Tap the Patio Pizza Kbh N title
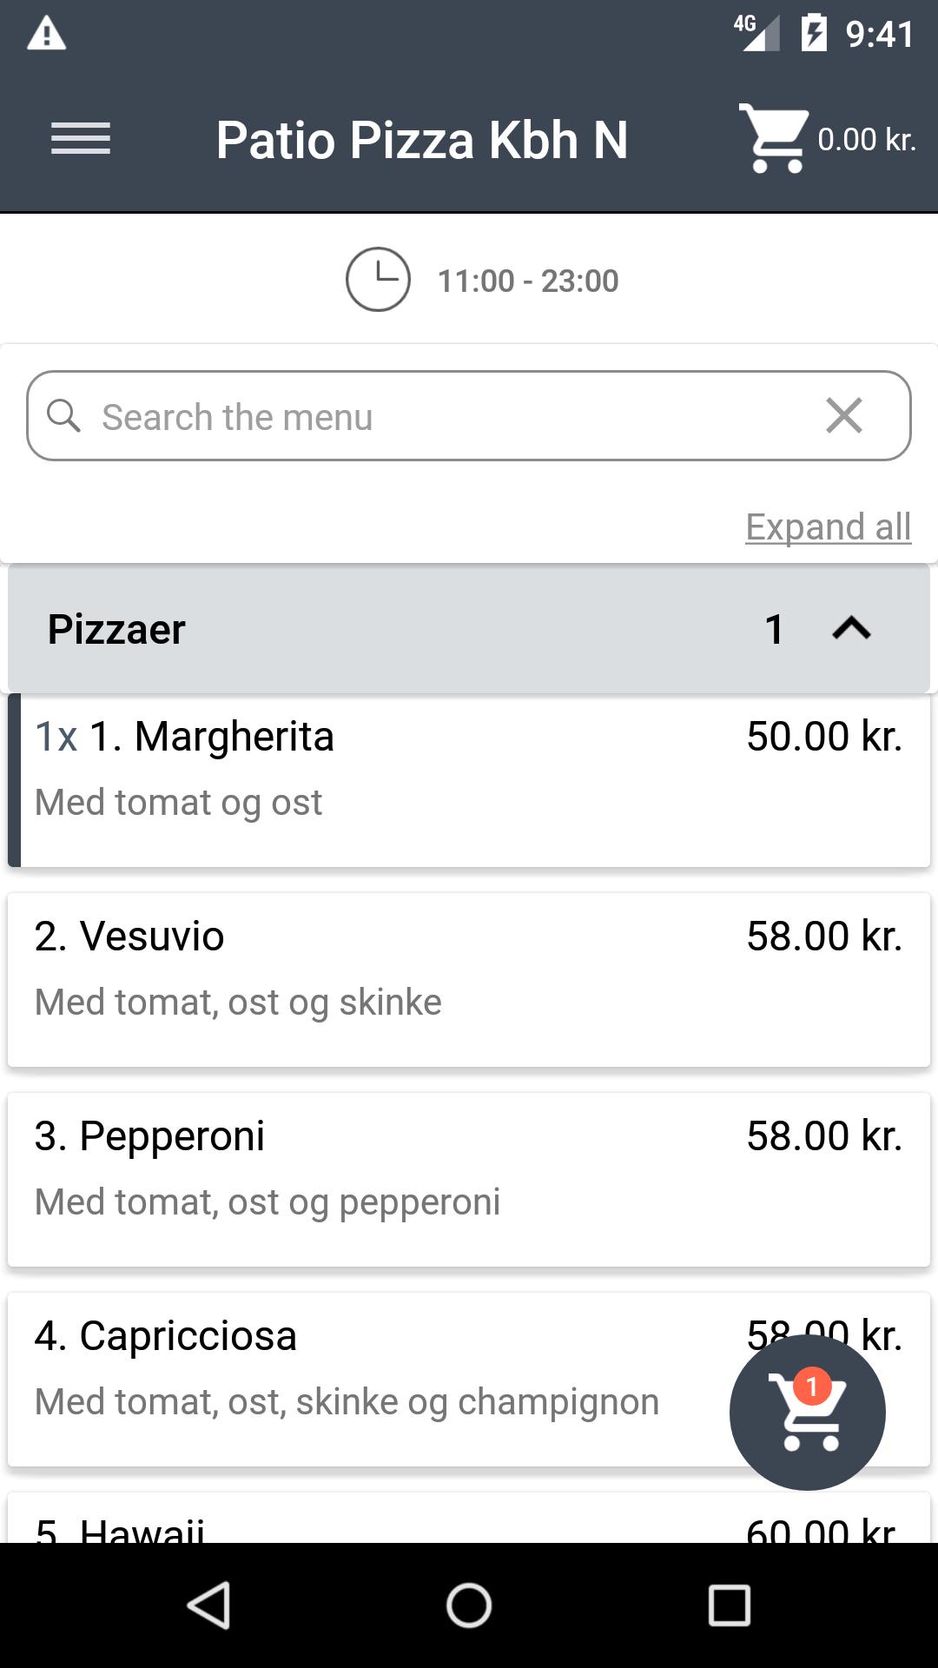Image resolution: width=938 pixels, height=1668 pixels. [x=422, y=140]
